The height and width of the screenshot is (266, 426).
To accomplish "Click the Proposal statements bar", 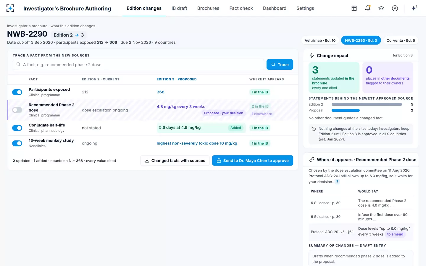I will (x=346, y=110).
